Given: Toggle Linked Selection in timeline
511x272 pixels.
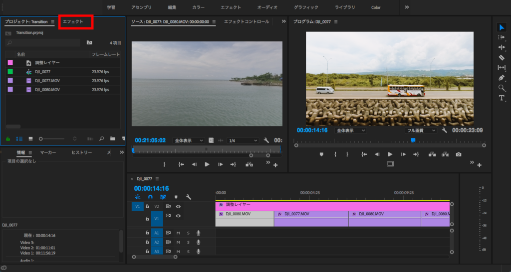Looking at the screenshot, I should coord(163,197).
